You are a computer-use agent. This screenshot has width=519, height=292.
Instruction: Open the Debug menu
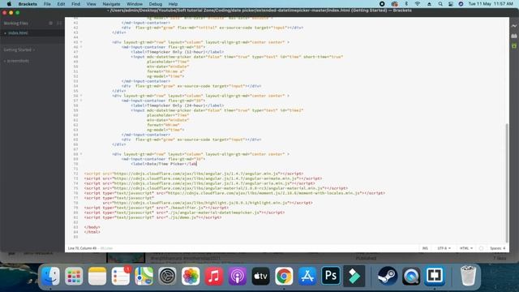(x=155, y=4)
